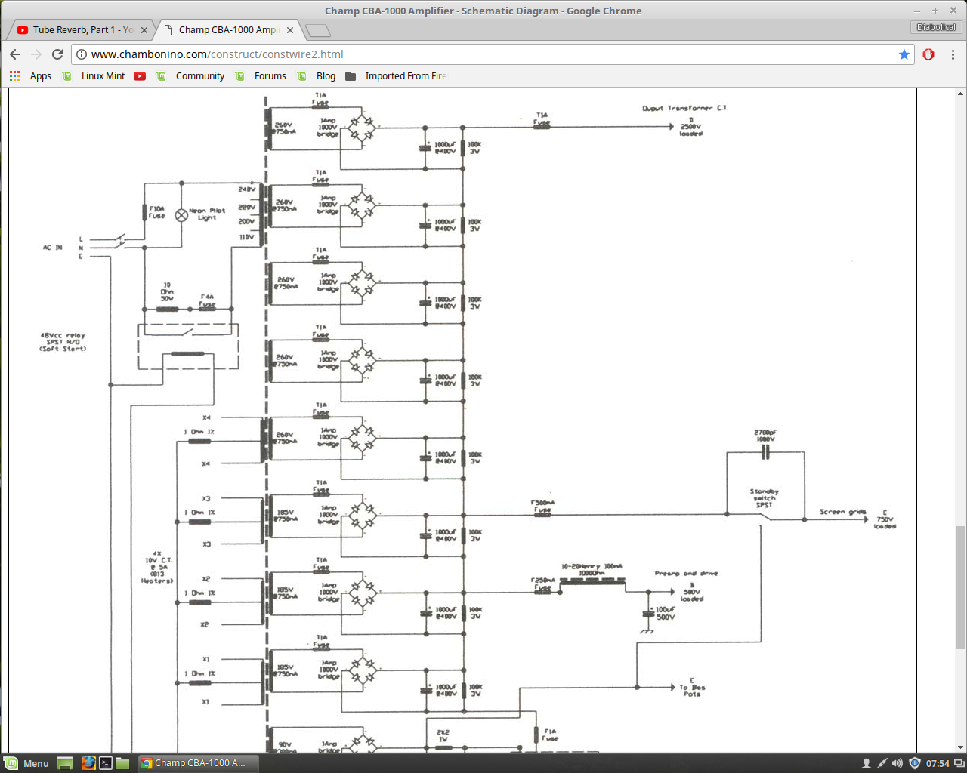
Task: Open the update manager shield icon
Action: coord(914,763)
